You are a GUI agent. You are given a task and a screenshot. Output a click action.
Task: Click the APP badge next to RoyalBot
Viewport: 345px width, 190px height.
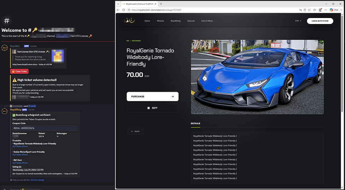click(x=27, y=46)
